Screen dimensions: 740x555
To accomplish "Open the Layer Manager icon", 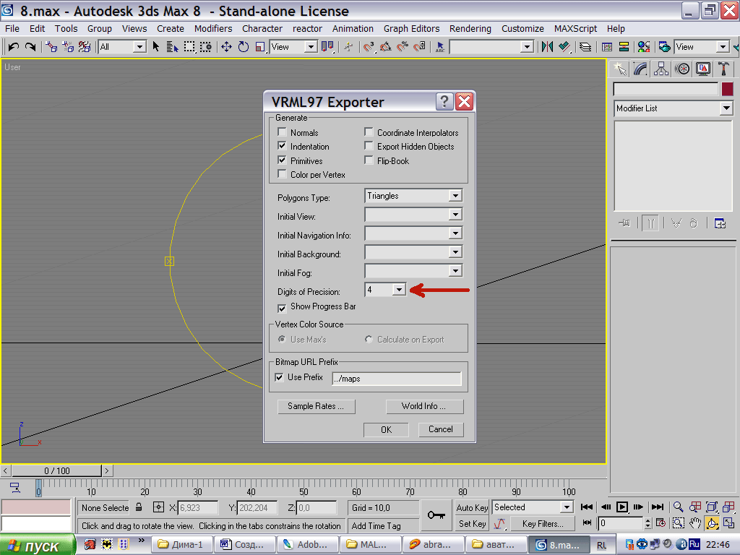I will (585, 47).
